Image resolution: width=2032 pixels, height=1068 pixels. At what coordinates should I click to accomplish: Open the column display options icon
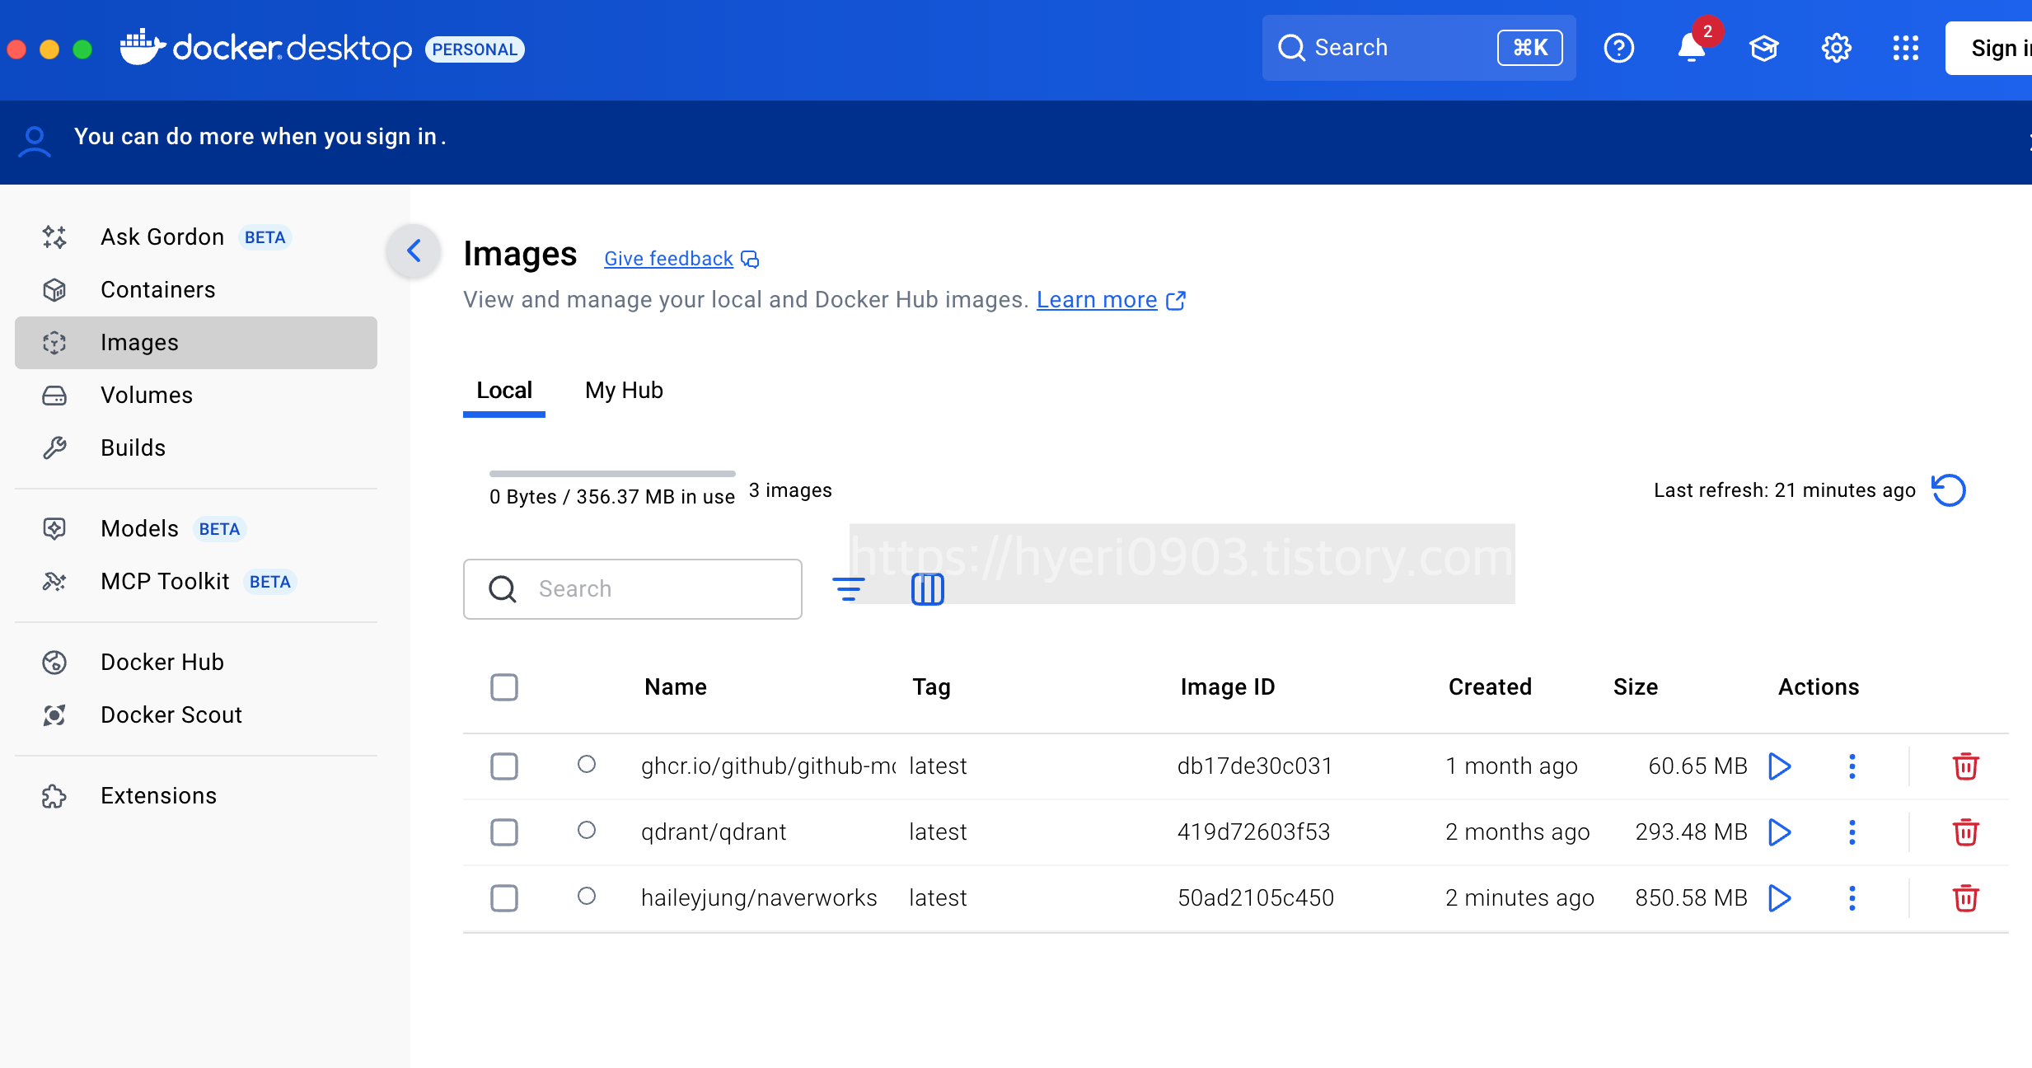[927, 588]
